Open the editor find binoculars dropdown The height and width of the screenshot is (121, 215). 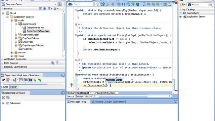click(71, 4)
